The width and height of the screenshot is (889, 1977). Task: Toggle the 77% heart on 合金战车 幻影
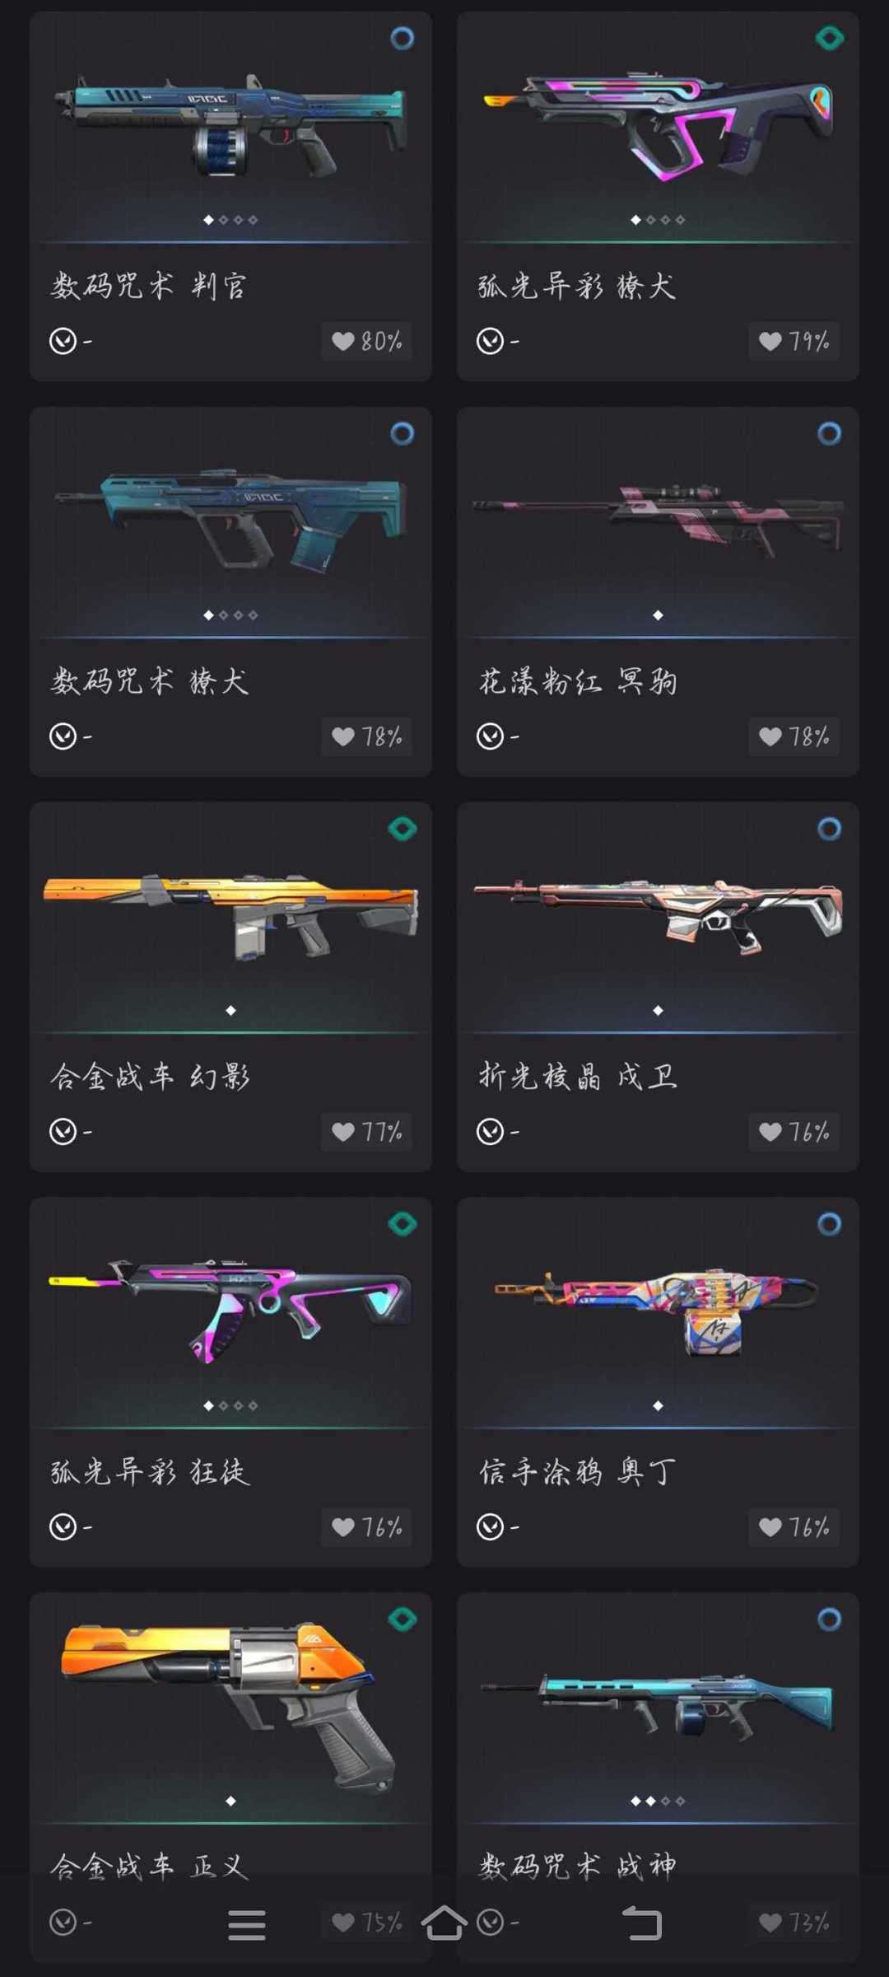coord(366,1132)
